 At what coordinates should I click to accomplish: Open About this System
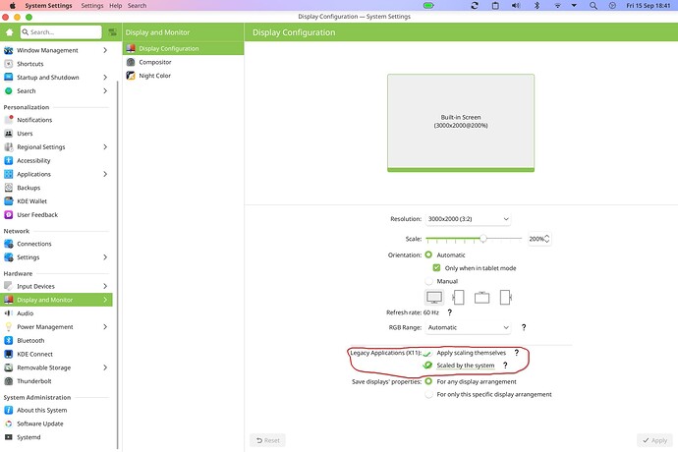point(56,410)
